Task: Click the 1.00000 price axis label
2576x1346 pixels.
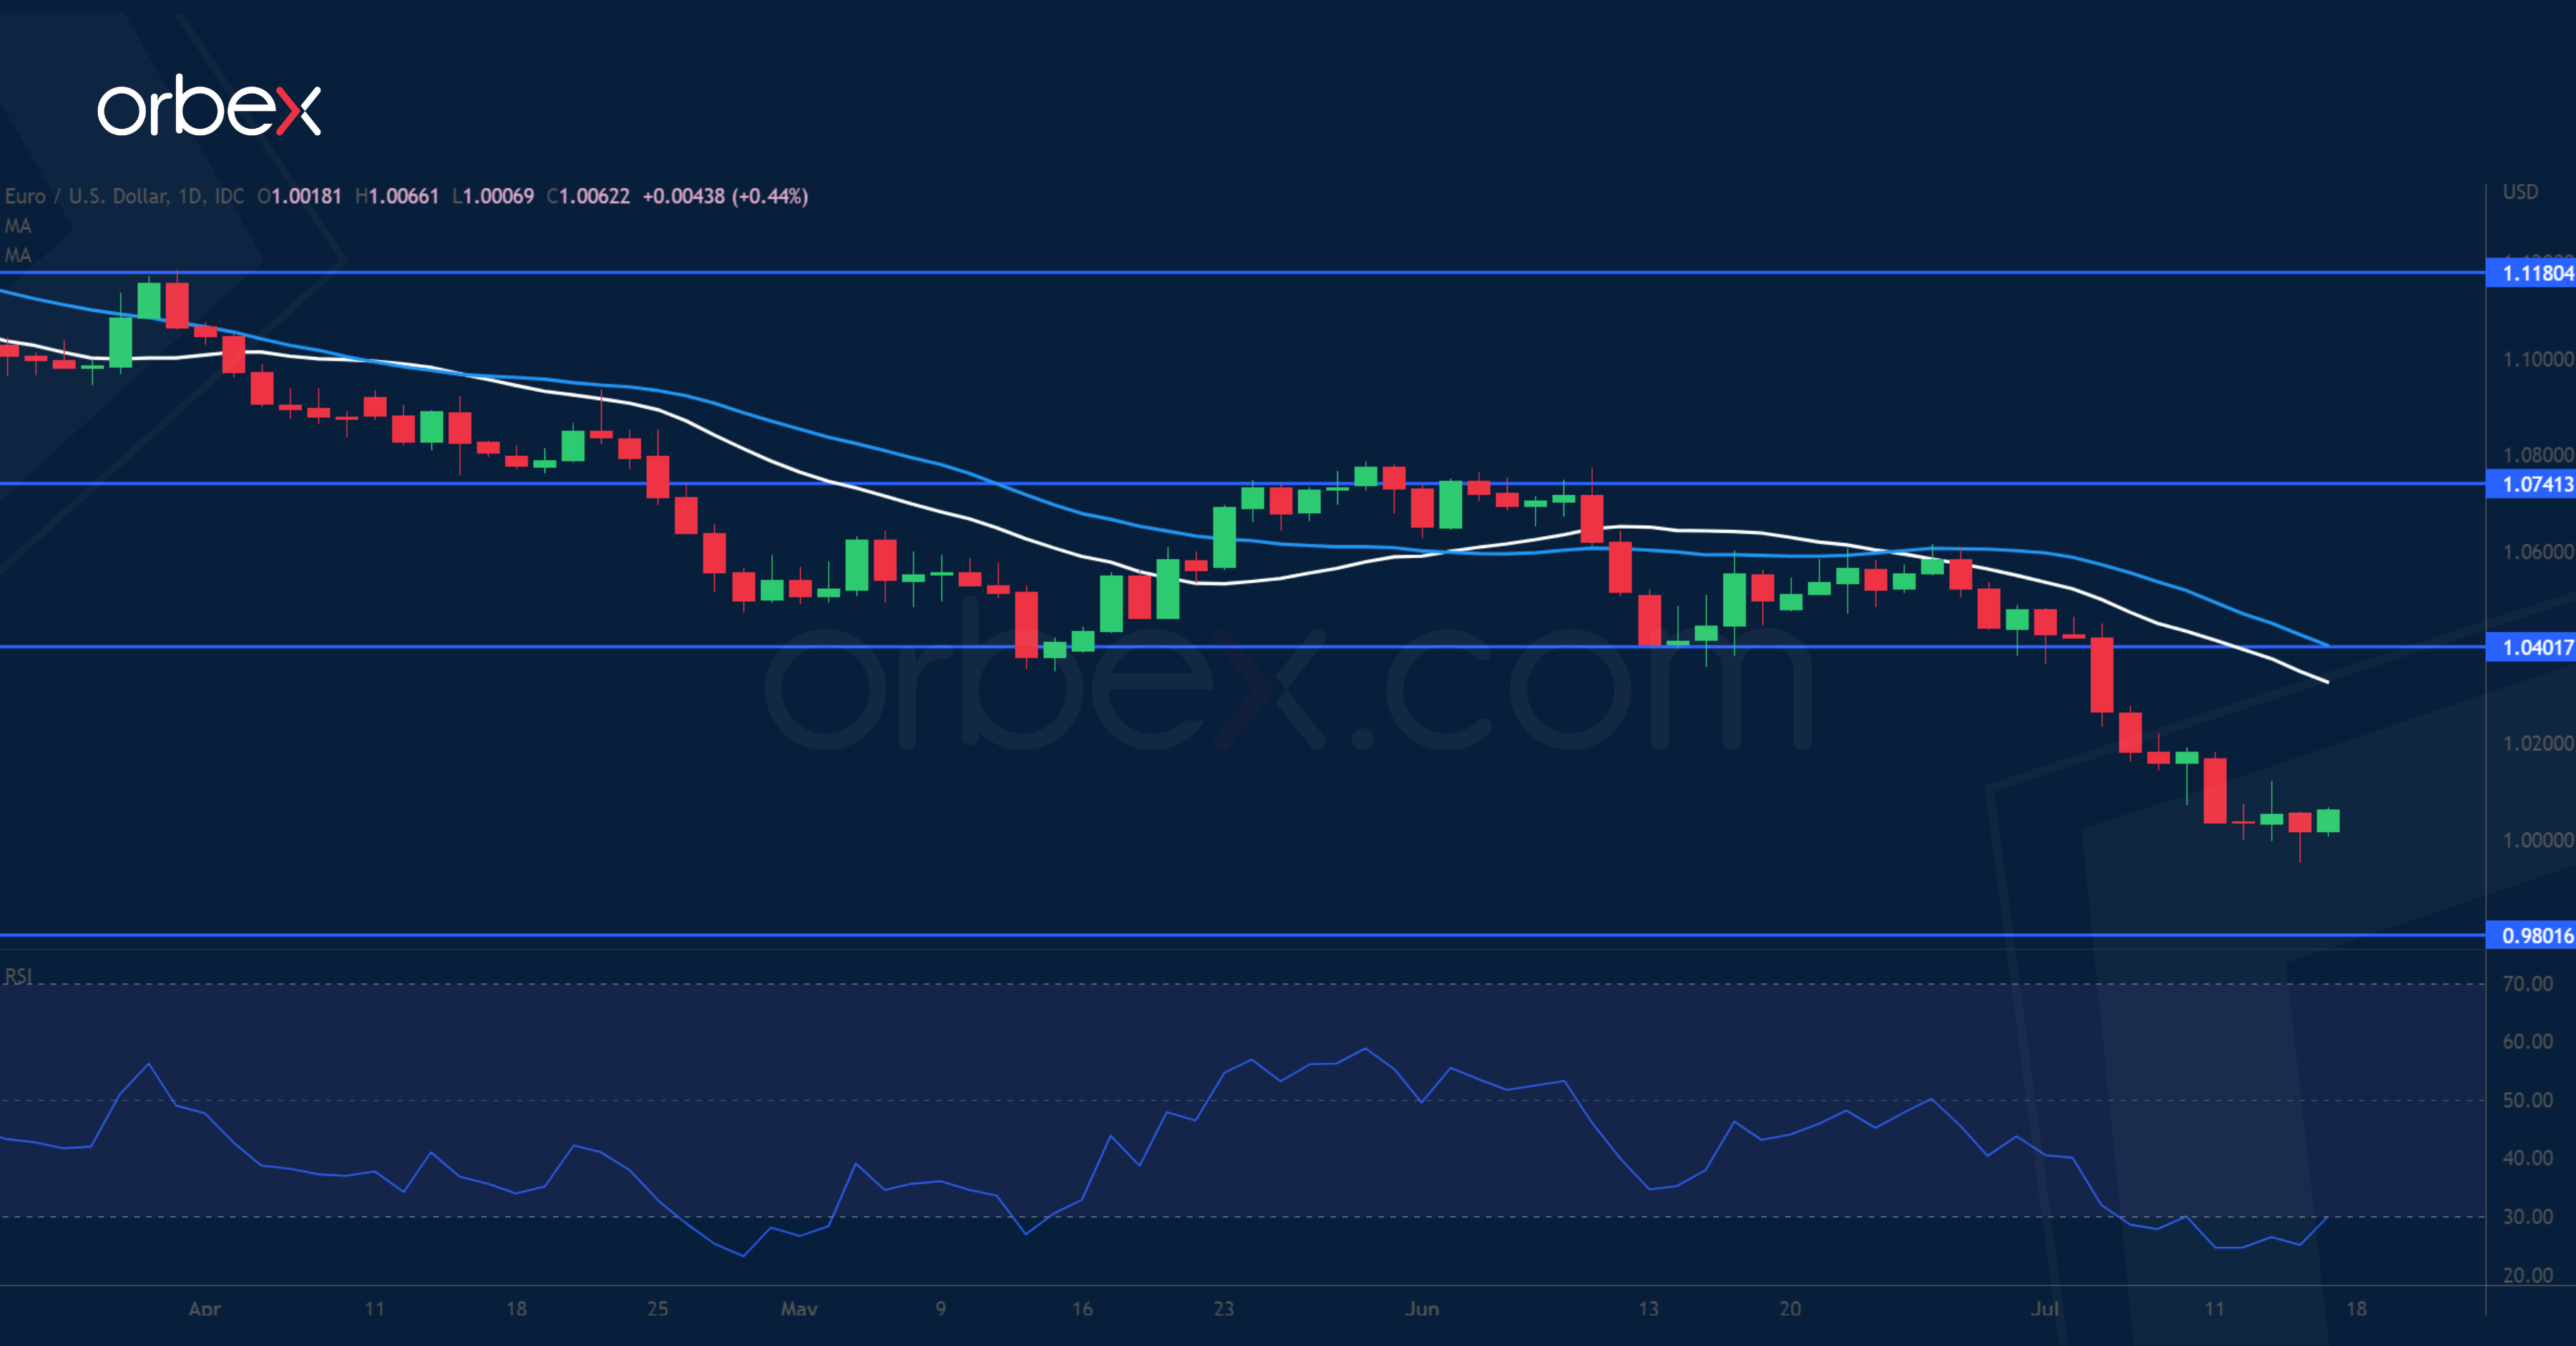Action: [2537, 840]
